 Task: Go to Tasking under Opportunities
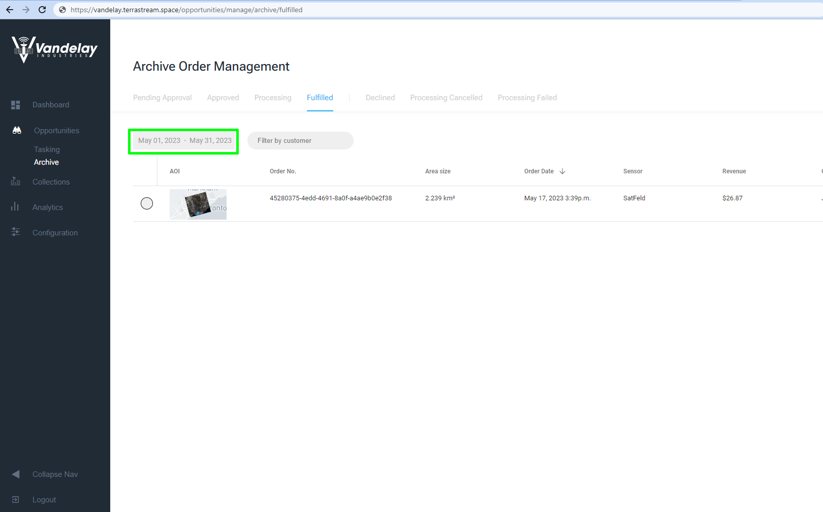(x=47, y=149)
